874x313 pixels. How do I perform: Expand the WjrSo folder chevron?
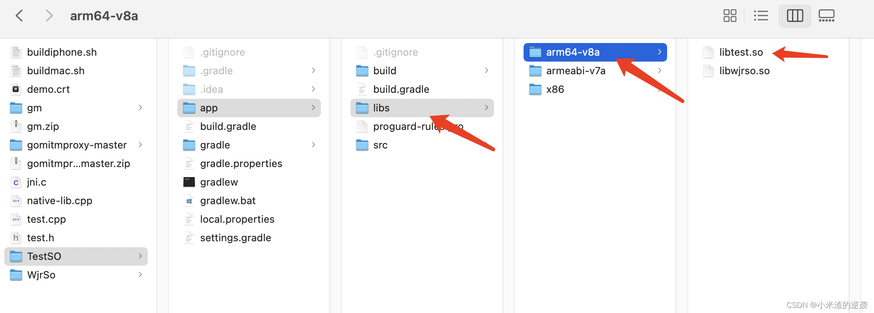tap(140, 275)
